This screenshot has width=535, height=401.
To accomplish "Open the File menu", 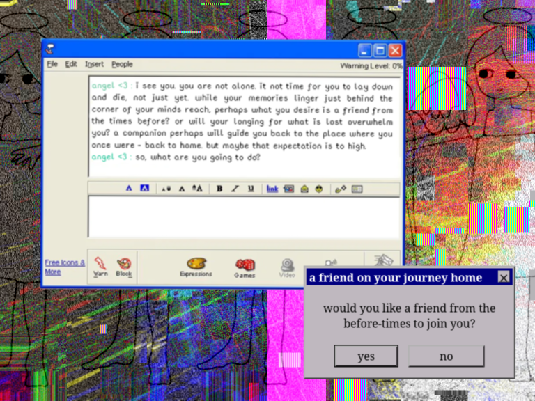I will [52, 64].
